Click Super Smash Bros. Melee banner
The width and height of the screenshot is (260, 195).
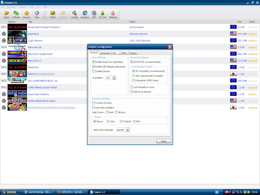[17, 101]
